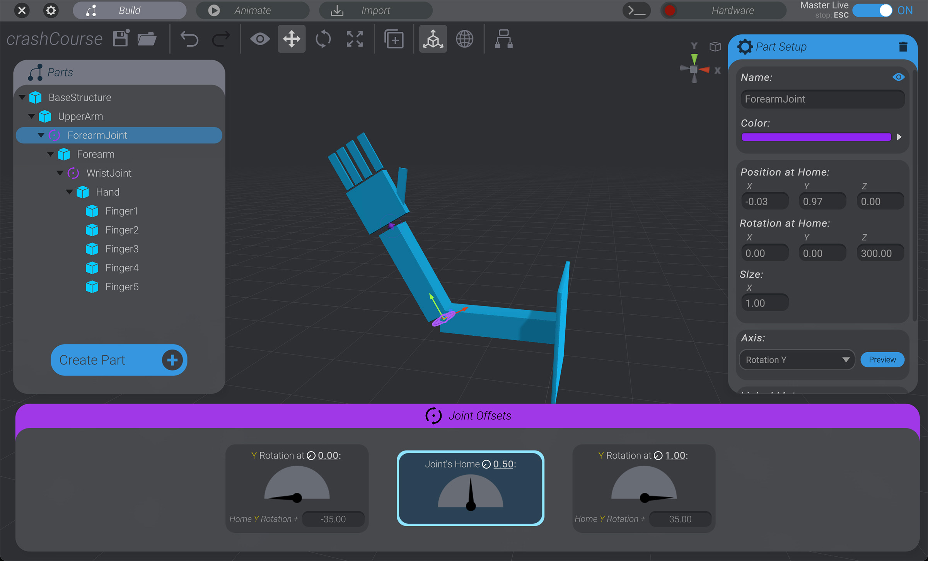Open the Axis Rotation Y dropdown
The height and width of the screenshot is (561, 928).
tap(796, 360)
